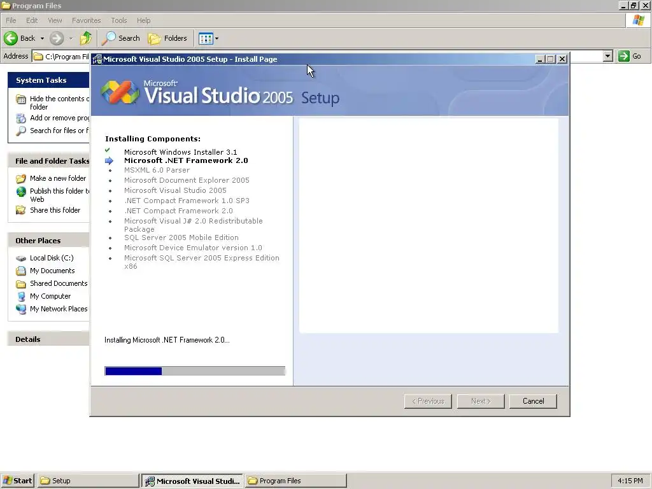This screenshot has height=489, width=652.
Task: Click Cancel in Visual Studio Setup
Action: pyautogui.click(x=533, y=401)
